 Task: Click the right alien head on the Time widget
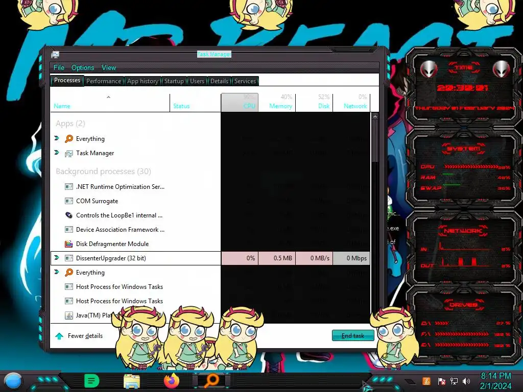point(501,69)
